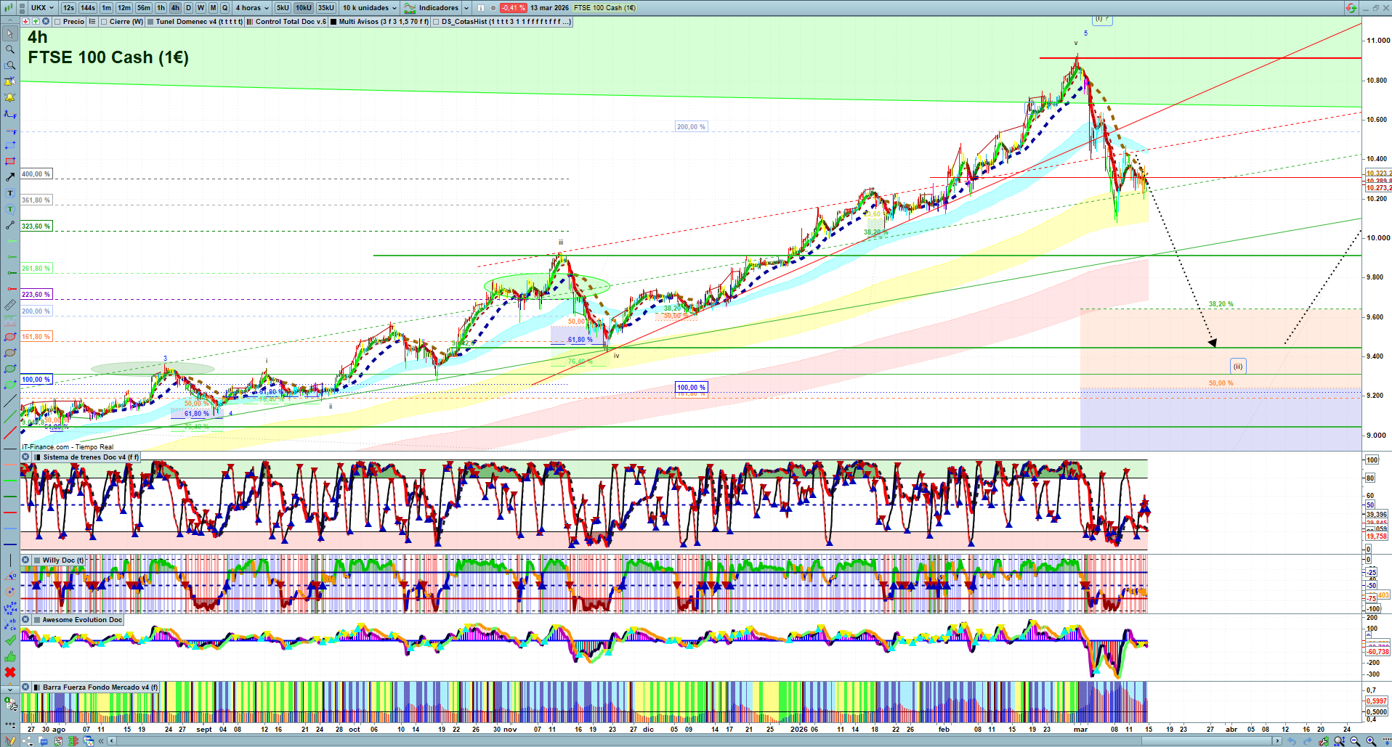Image resolution: width=1392 pixels, height=747 pixels.
Task: Toggle the Precio checkbox
Action: tap(57, 22)
